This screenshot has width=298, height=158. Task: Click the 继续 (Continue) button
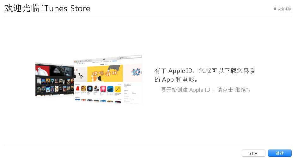click(x=280, y=153)
